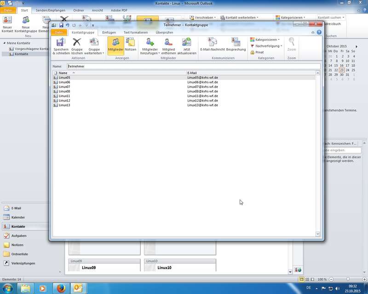Viewport: 368px width, 294px height.
Task: Open quick access toolbar customize dropdown
Action: (x=93, y=25)
